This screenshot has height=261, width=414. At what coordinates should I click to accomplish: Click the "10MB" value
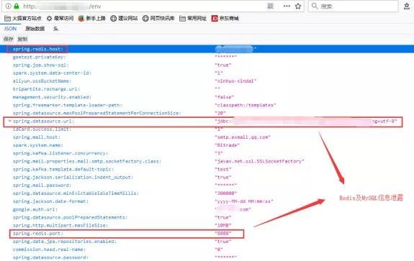tap(223, 226)
